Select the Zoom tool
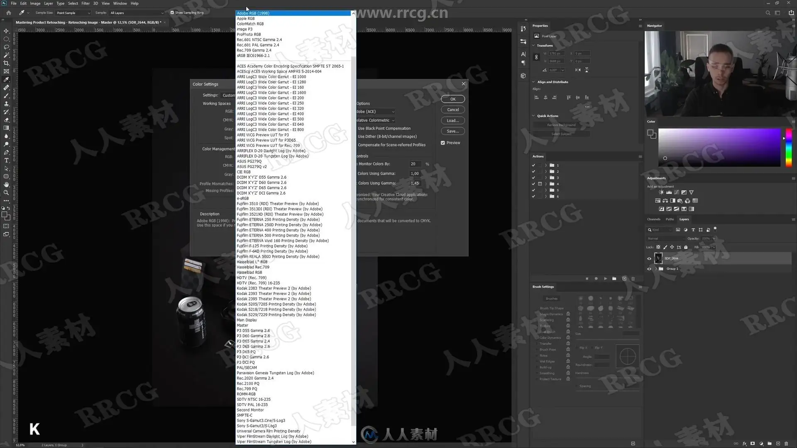 (6, 192)
